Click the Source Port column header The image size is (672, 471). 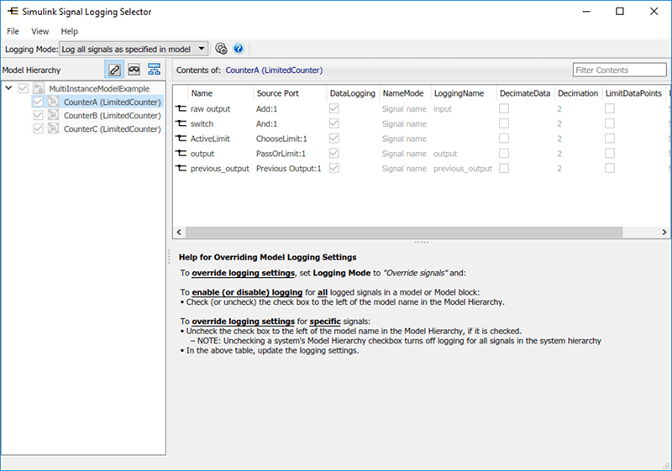click(x=278, y=93)
